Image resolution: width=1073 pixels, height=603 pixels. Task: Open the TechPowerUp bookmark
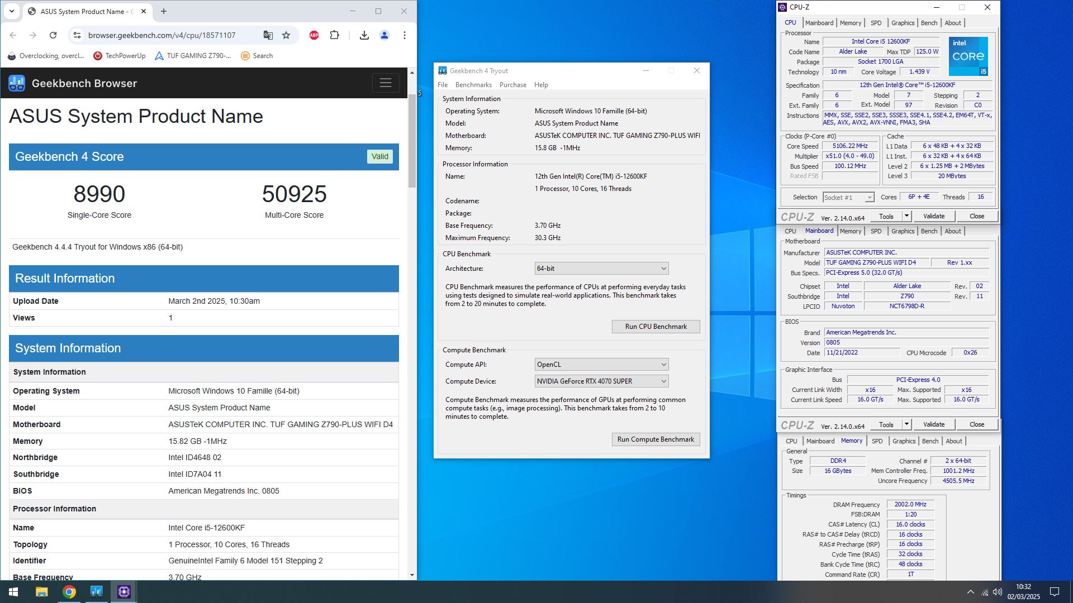tap(120, 56)
